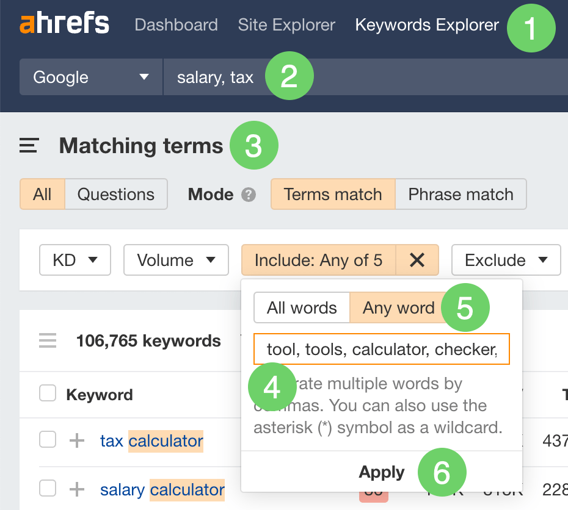Open the hamburger menu beside Matching terms
The image size is (568, 510).
(28, 145)
